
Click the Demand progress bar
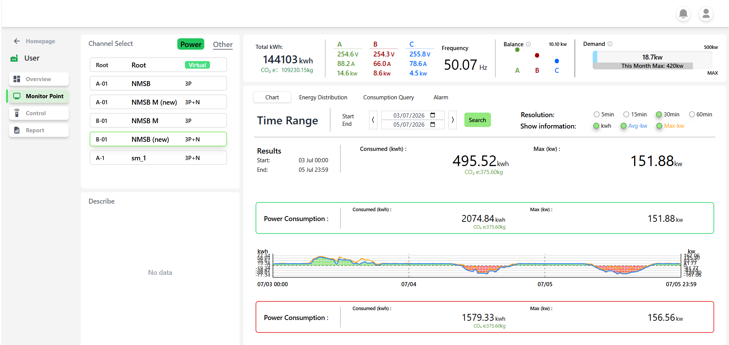click(x=652, y=60)
